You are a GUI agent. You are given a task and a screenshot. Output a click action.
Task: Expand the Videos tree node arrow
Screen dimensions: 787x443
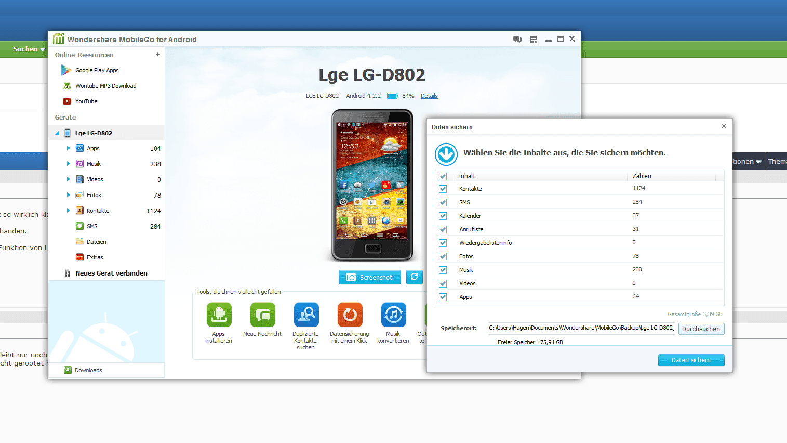(x=68, y=179)
